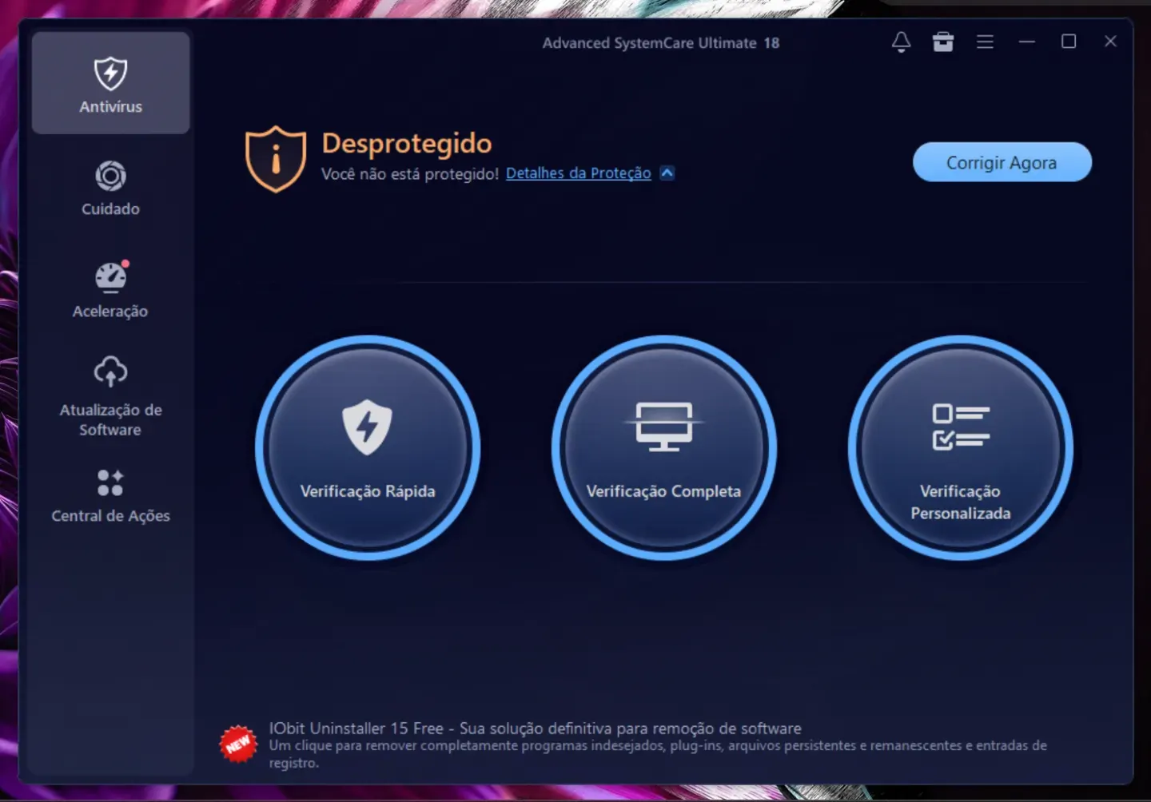This screenshot has height=802, width=1151.
Task: Open Atualização de Software in the sidebar
Action: click(x=110, y=396)
